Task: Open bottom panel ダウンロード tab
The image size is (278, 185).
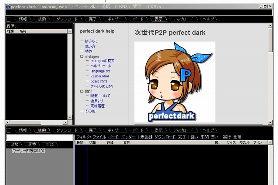Action: click(67, 130)
